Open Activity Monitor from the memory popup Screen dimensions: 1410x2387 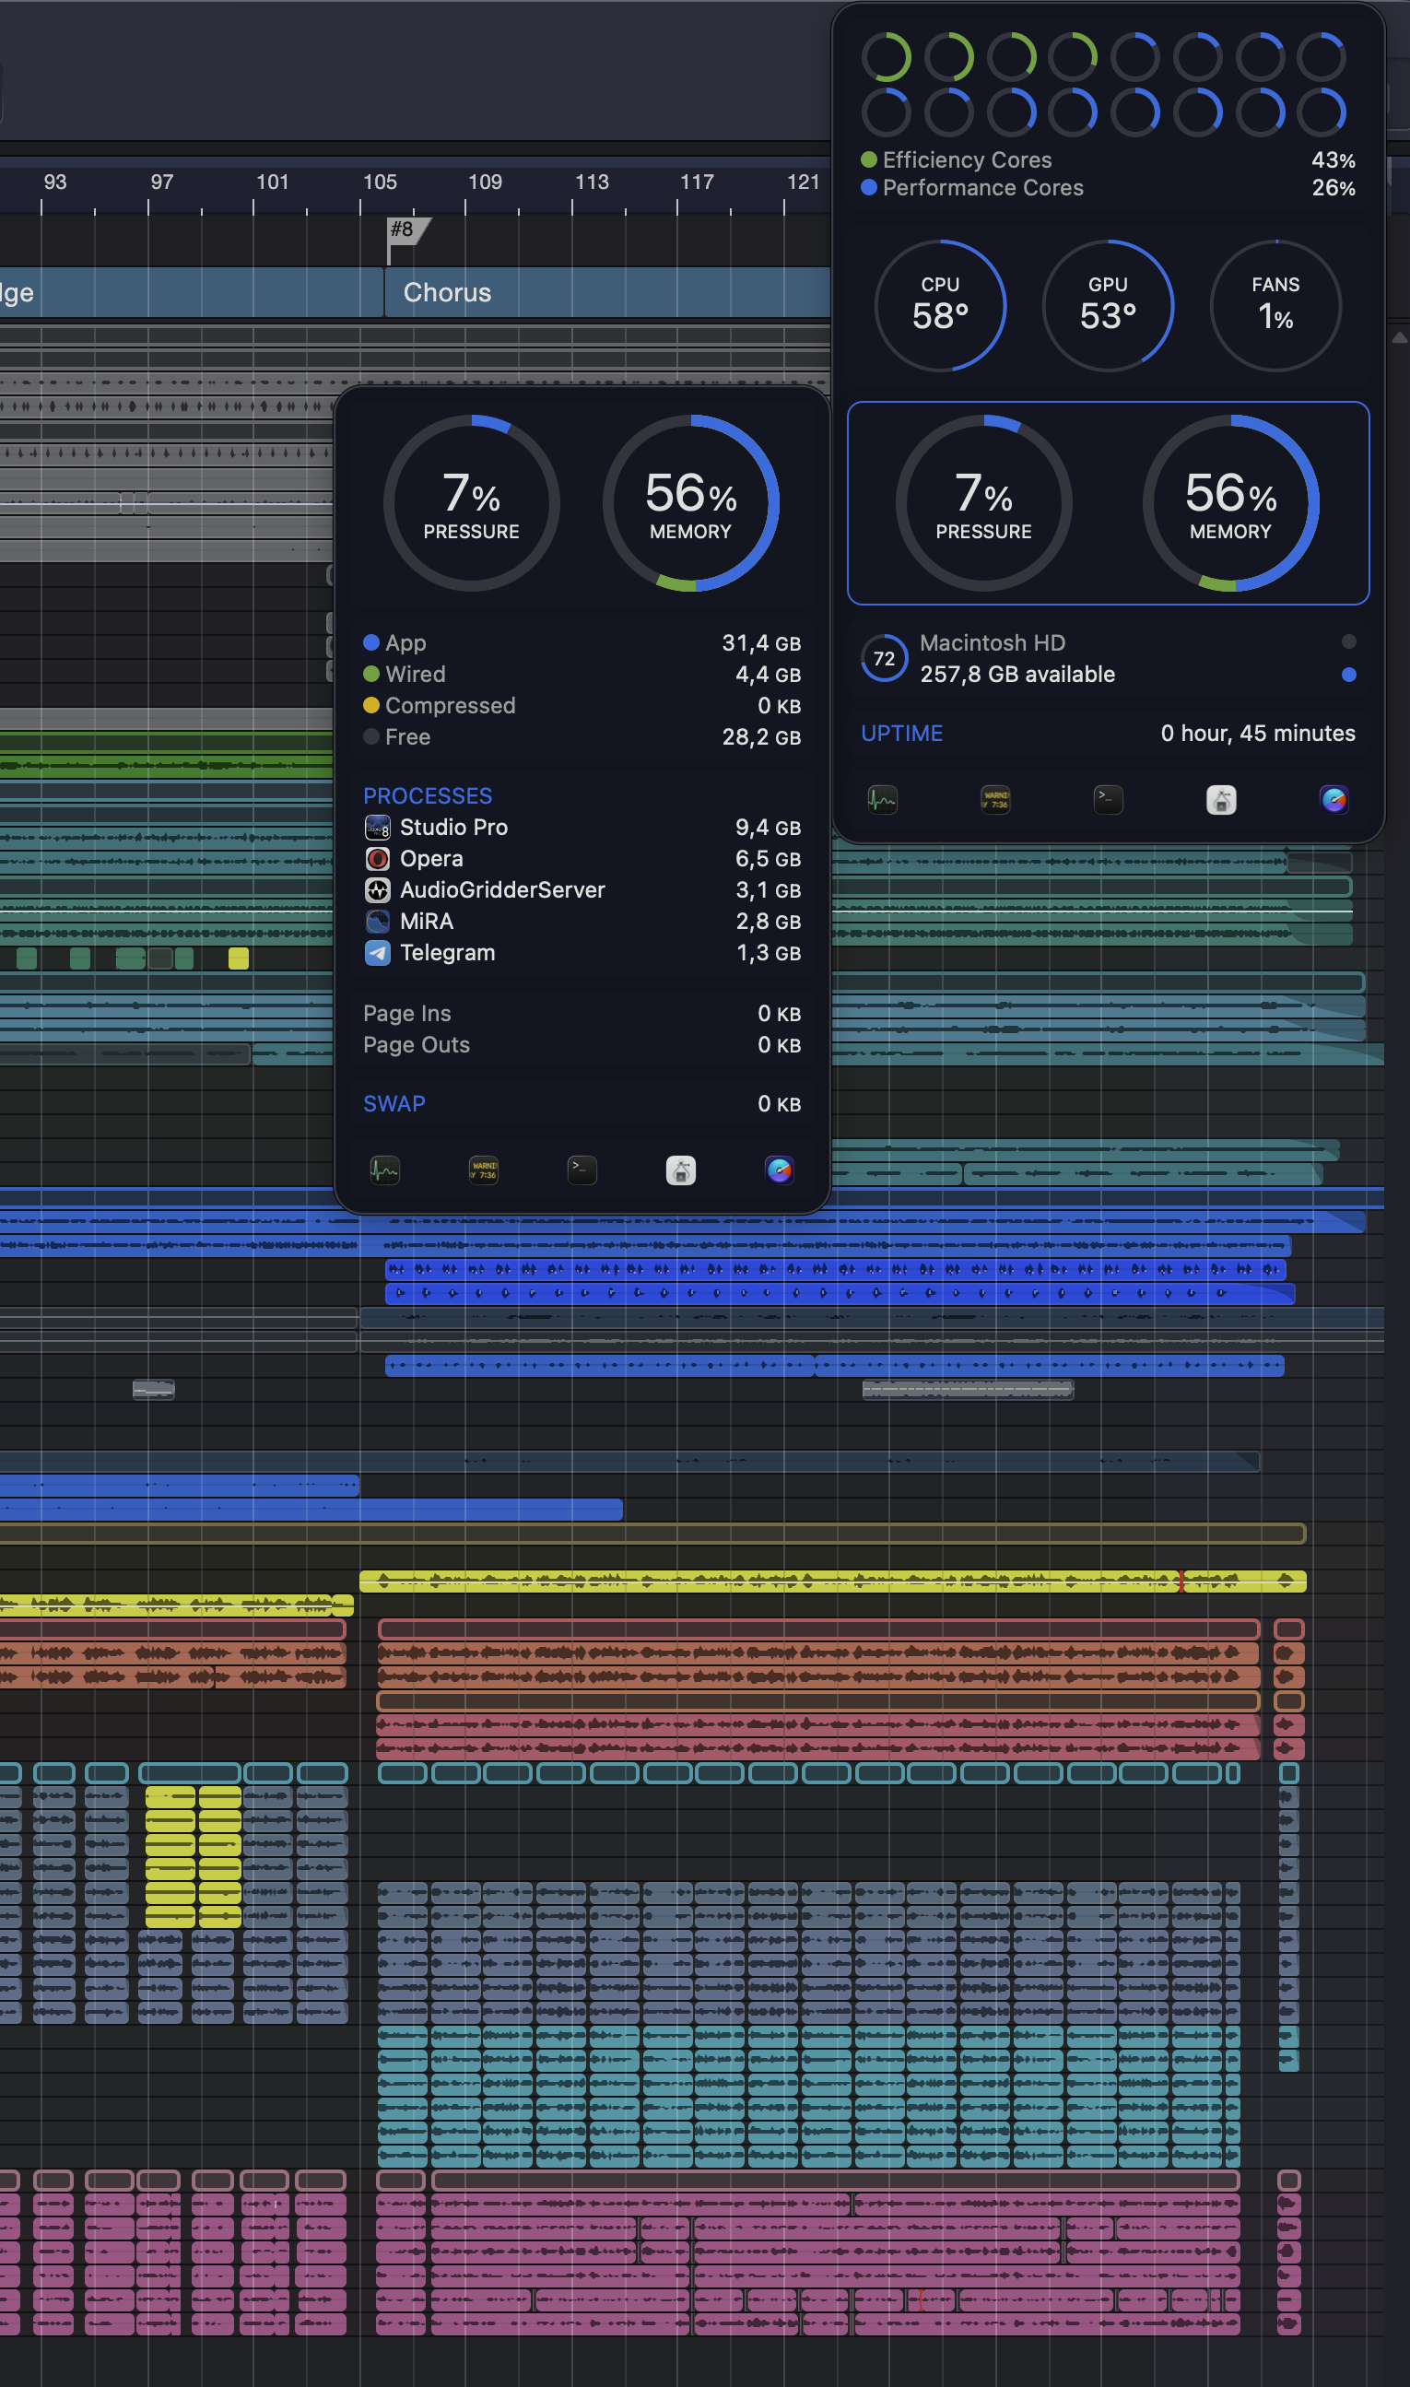coord(385,1170)
